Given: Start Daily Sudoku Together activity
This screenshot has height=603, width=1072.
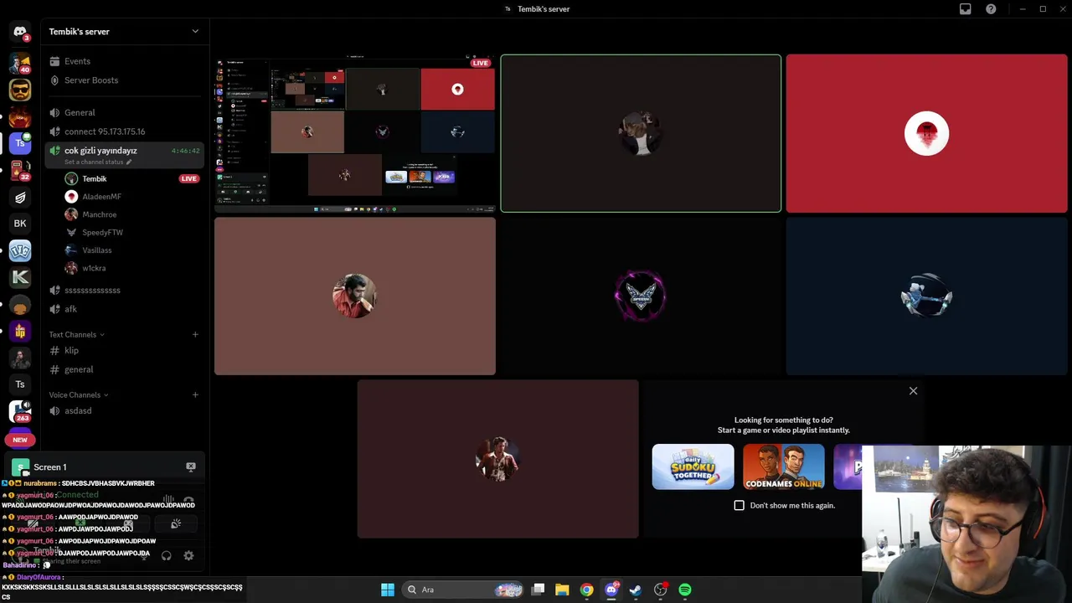Looking at the screenshot, I should point(693,467).
